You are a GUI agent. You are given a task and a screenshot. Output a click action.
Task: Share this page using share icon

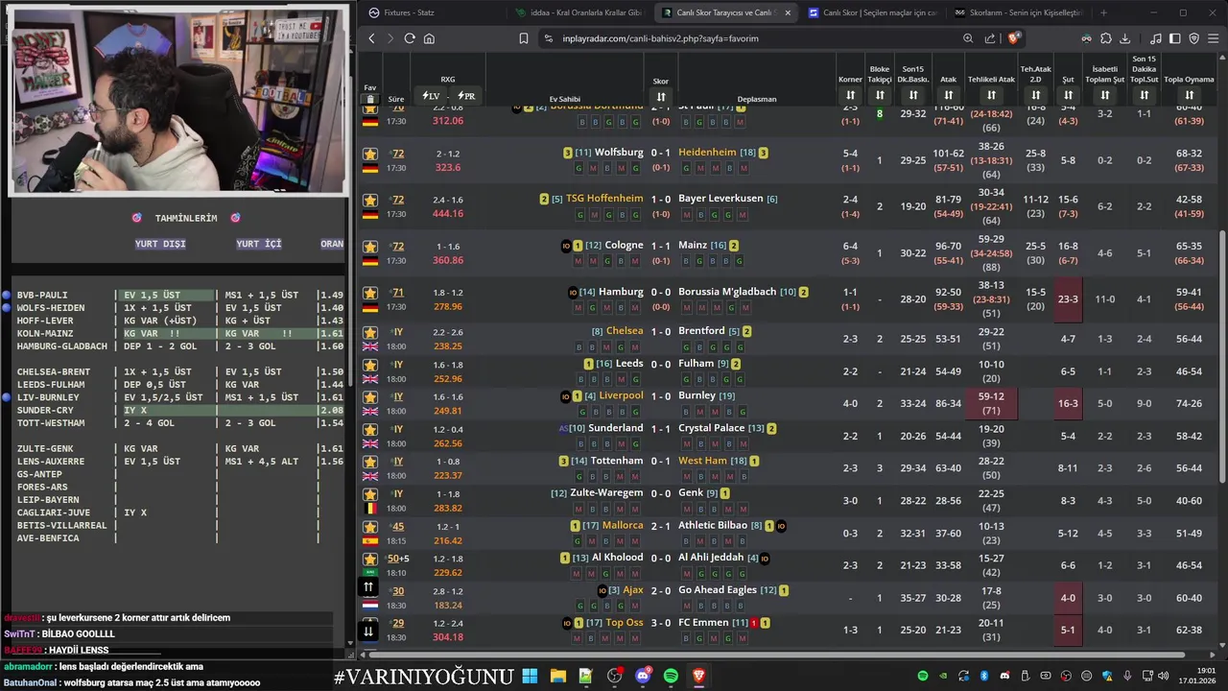pos(990,38)
